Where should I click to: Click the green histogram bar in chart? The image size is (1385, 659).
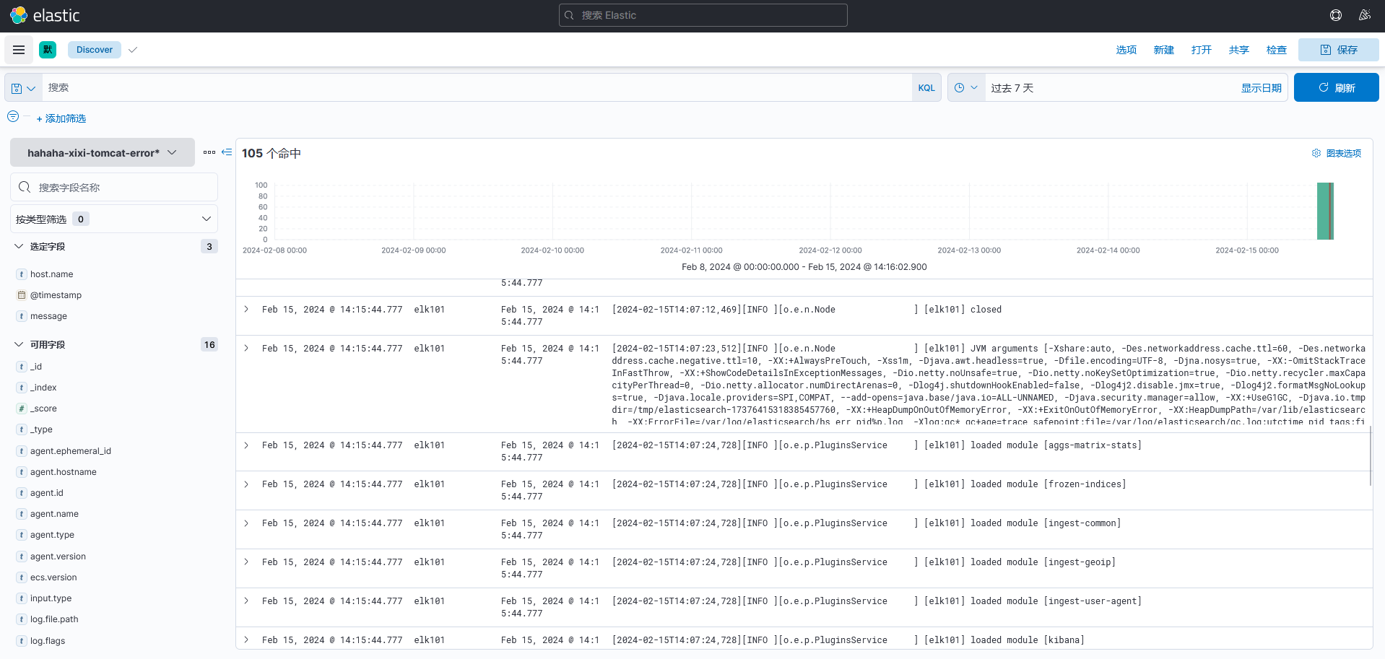(1324, 211)
